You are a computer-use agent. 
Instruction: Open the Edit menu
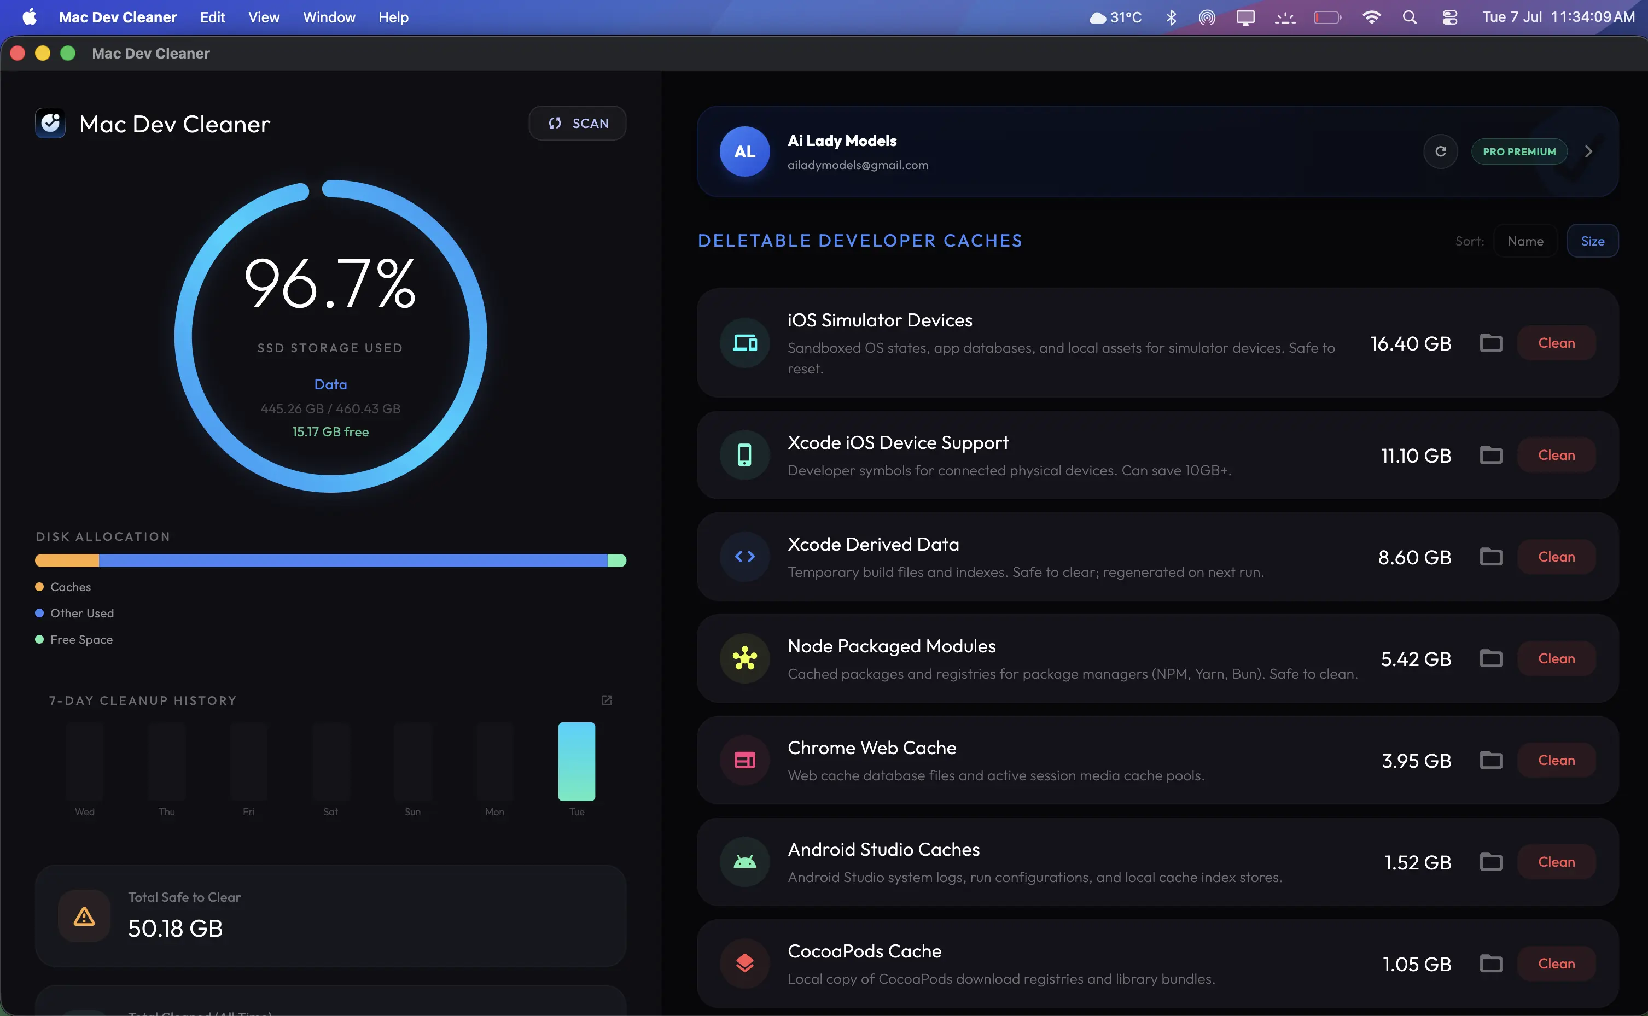(x=212, y=17)
